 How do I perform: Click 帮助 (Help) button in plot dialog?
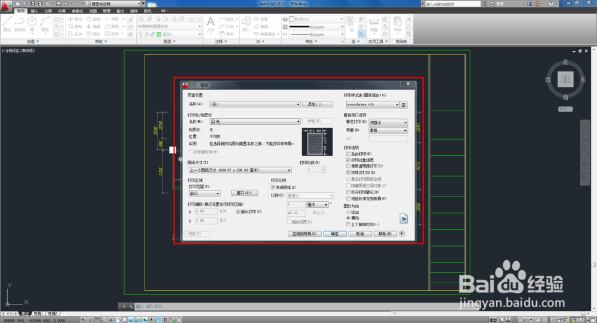click(385, 234)
